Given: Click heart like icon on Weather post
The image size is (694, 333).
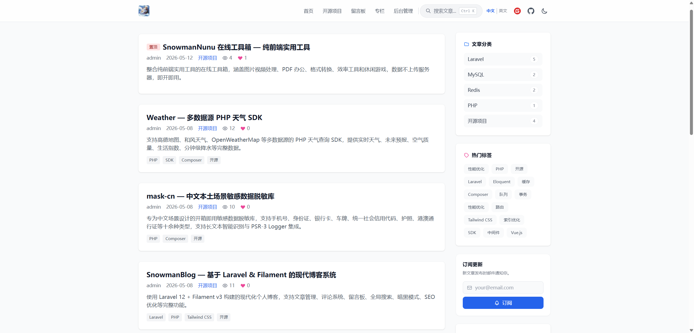Looking at the screenshot, I should click(243, 128).
